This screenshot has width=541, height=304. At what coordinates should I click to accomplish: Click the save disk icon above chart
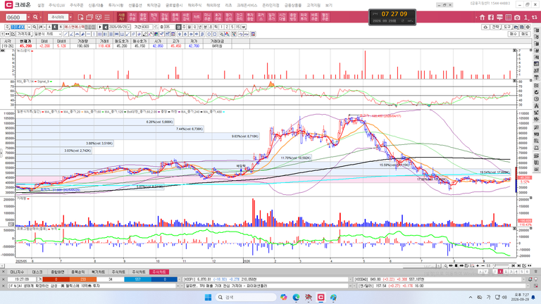(522, 27)
